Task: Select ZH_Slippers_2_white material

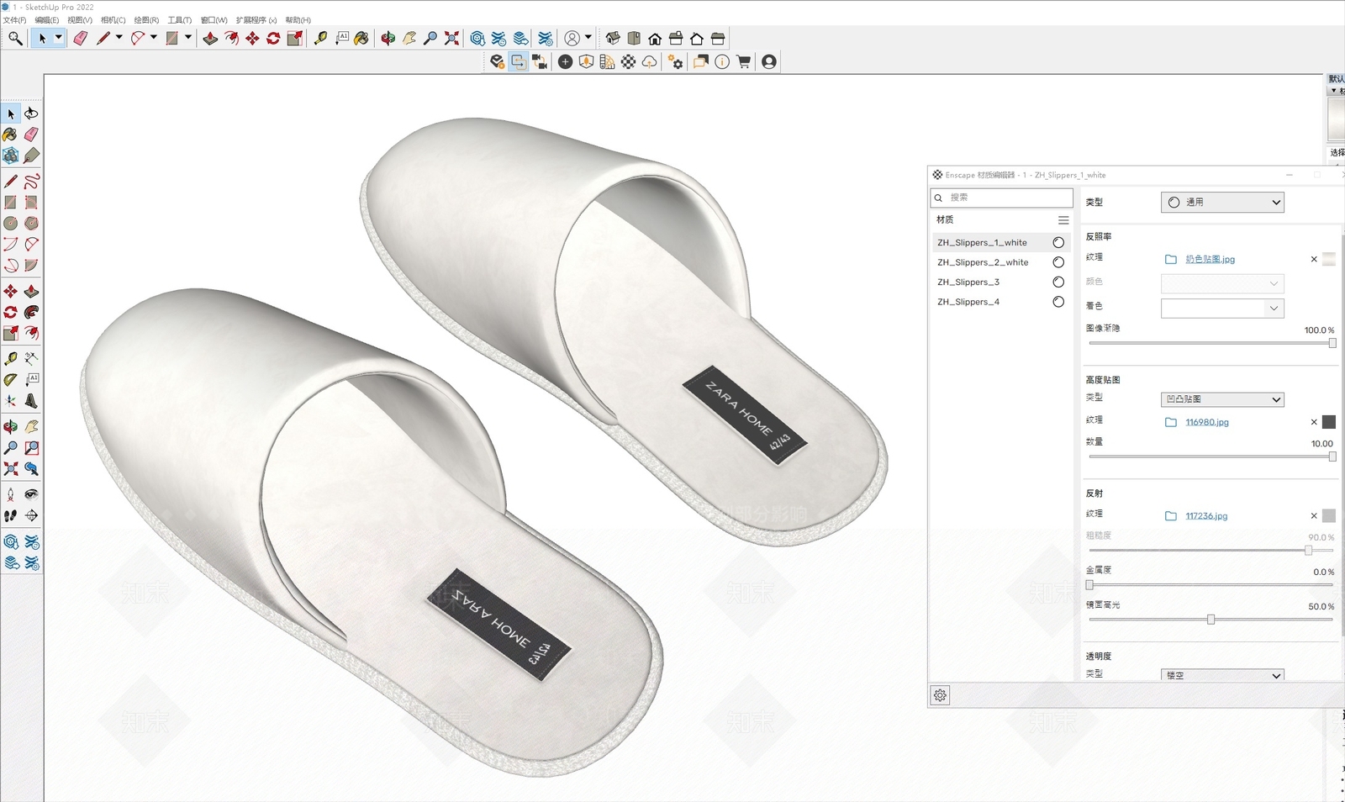Action: tap(1000, 262)
